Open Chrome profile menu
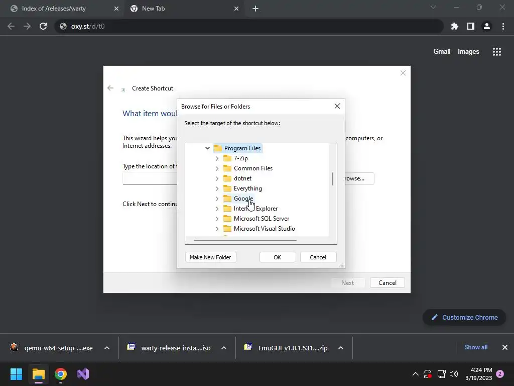Screen dimensions: 514x386 487,26
